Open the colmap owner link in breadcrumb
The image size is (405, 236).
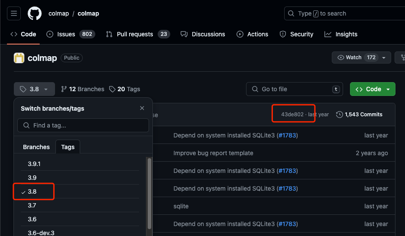[x=58, y=13]
